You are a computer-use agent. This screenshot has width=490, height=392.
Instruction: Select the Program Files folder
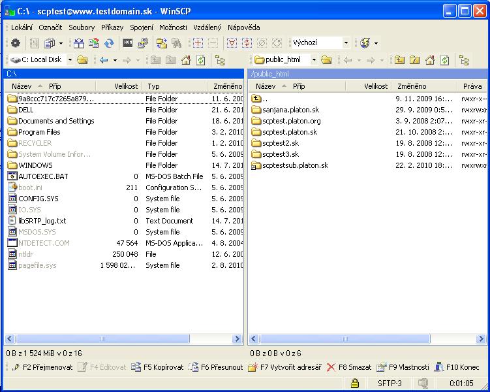click(x=34, y=132)
